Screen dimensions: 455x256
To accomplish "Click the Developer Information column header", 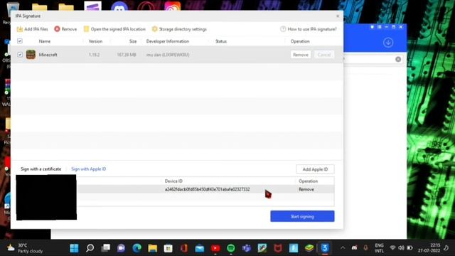I will tap(168, 41).
